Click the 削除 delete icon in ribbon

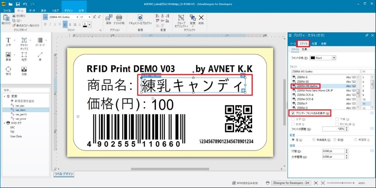coord(201,19)
